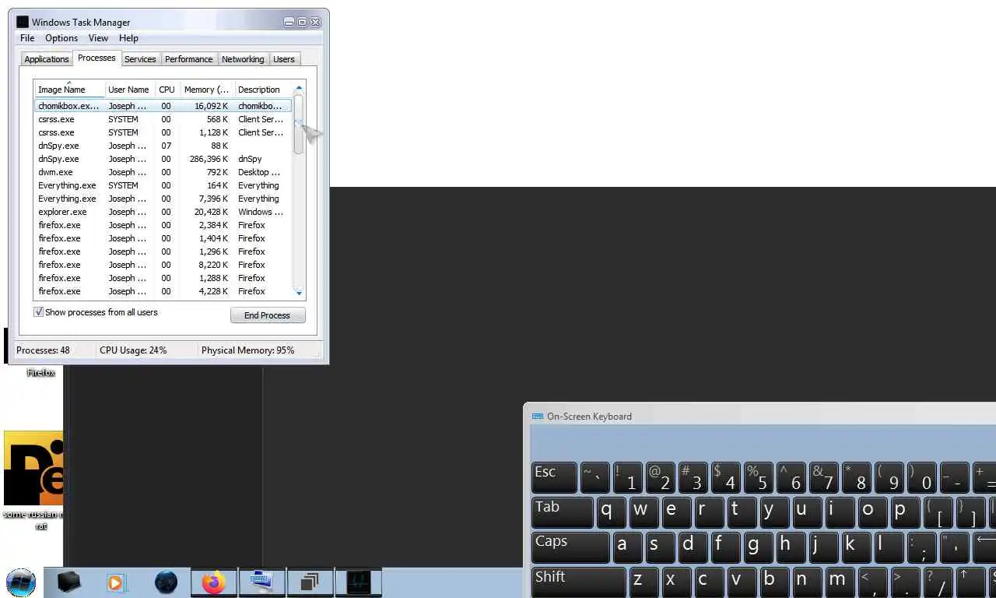This screenshot has width=996, height=598.
Task: Select firefox.exe row using 2,384 K
Action: 163,225
